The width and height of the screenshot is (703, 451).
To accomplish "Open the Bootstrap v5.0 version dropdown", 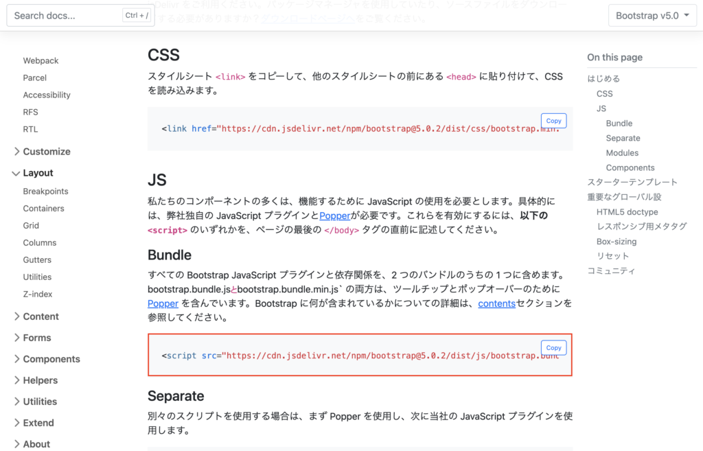I will coord(652,15).
